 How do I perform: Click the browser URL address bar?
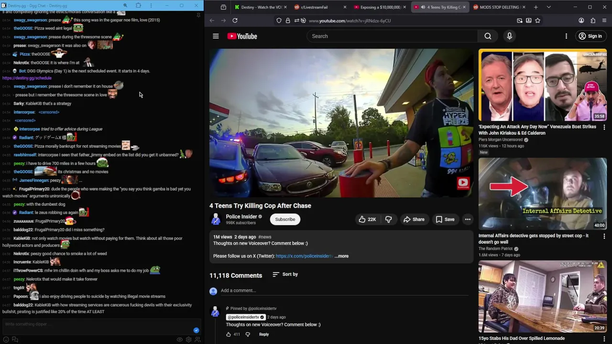pyautogui.click(x=409, y=21)
